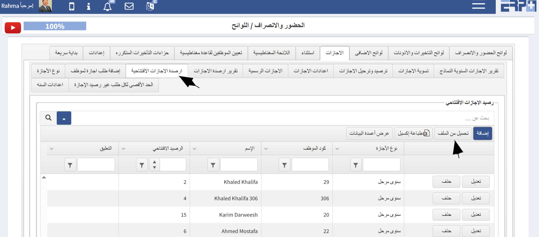Click the stepper arrows in الرصيد الافتتاحي filter
The width and height of the screenshot is (539, 237).
coord(154,165)
